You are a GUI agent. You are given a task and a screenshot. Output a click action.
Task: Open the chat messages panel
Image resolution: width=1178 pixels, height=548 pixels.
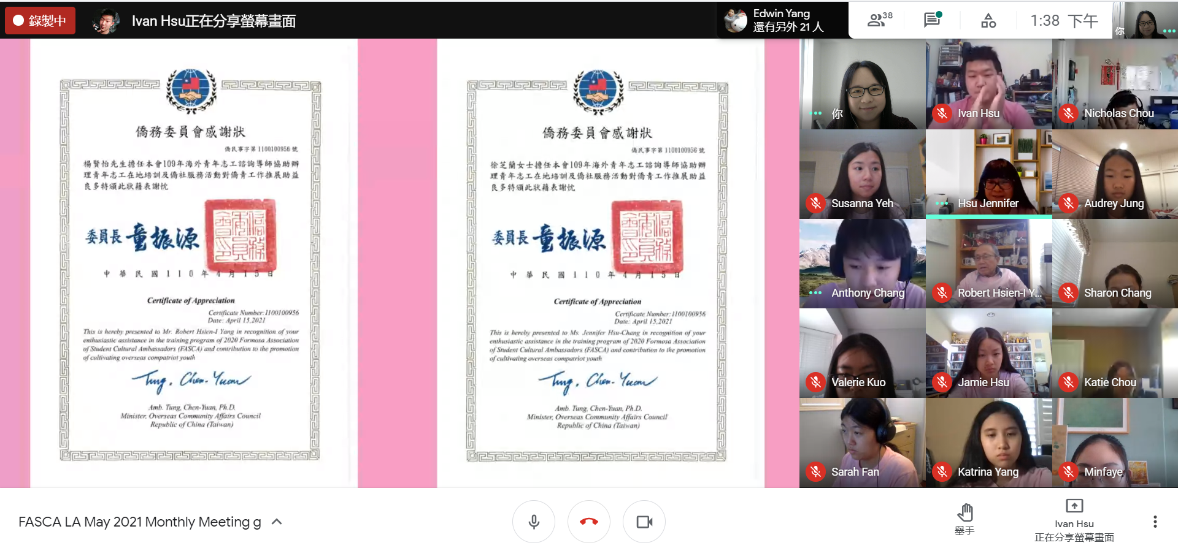click(x=932, y=20)
